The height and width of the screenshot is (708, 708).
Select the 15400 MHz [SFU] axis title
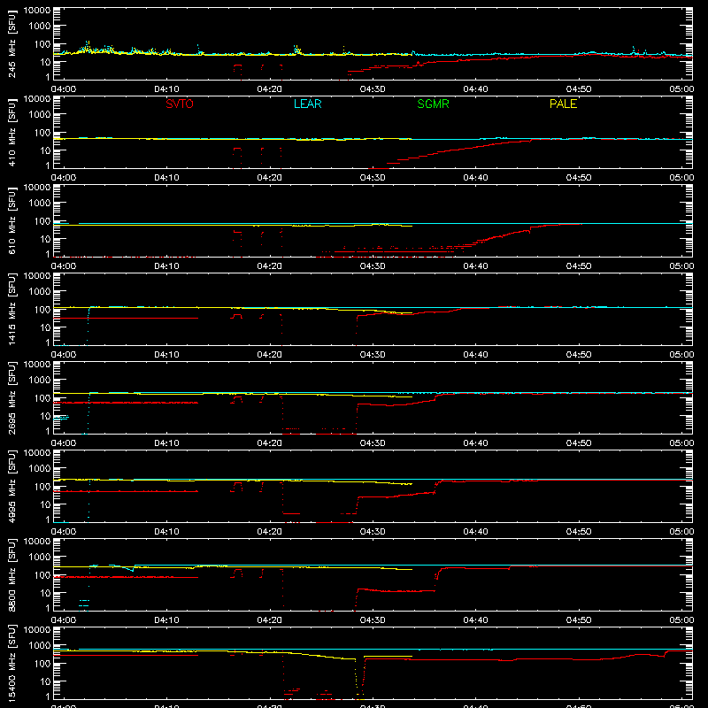click(12, 663)
